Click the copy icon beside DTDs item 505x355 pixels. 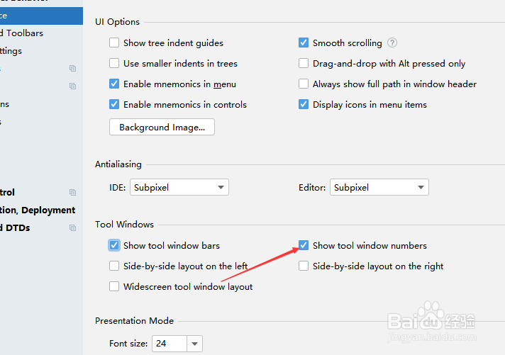tap(73, 228)
